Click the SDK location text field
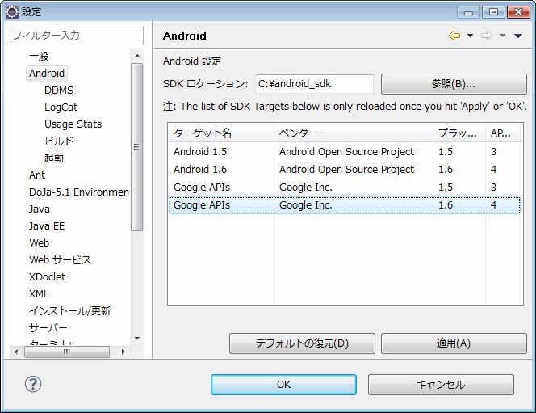The width and height of the screenshot is (536, 413). 313,84
